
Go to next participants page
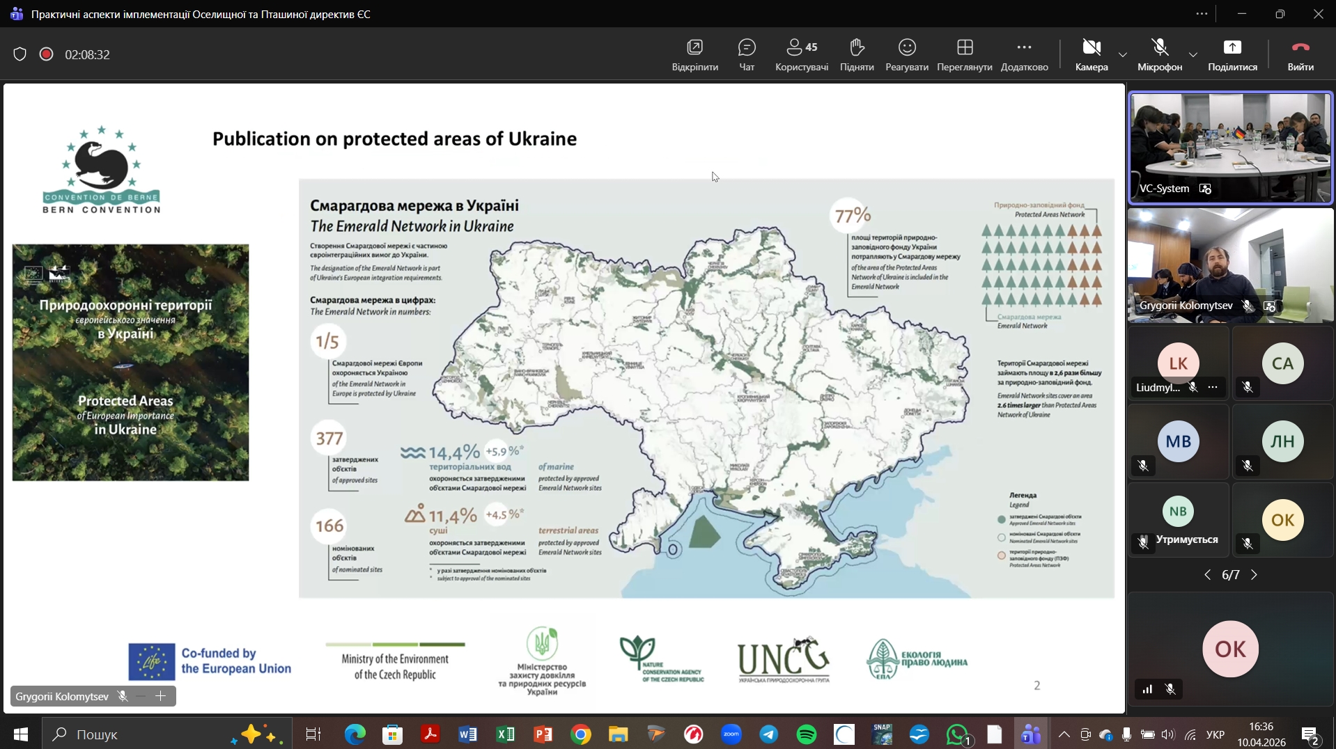(x=1255, y=575)
